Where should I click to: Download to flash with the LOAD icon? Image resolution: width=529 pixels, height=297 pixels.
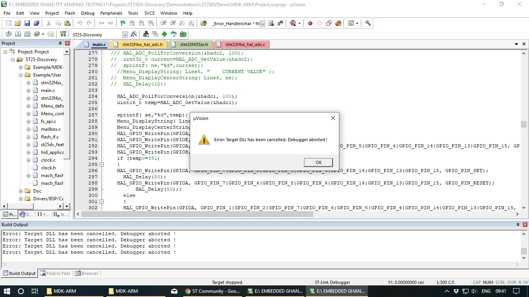pos(63,34)
